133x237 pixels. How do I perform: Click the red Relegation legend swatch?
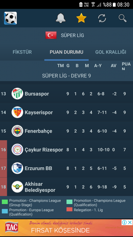click(69, 209)
